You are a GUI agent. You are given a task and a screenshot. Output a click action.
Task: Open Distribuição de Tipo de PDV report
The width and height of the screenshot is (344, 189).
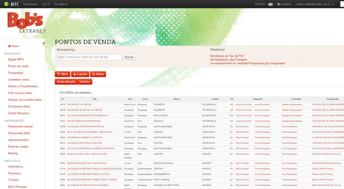point(227,56)
